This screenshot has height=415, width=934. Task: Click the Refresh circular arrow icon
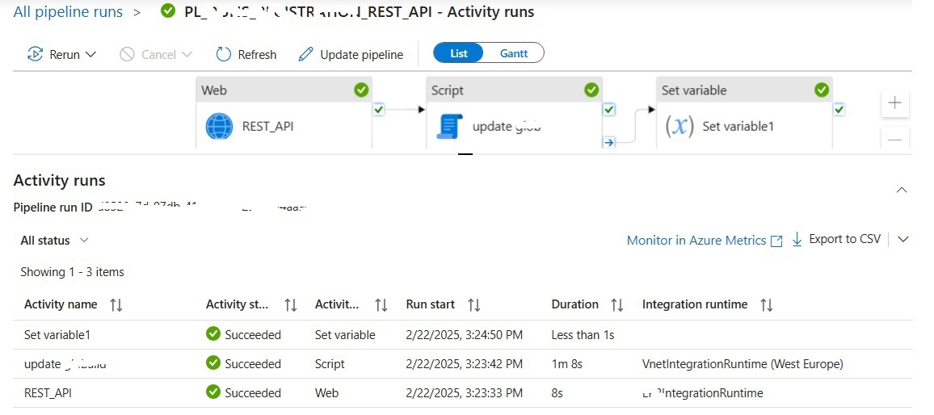223,54
